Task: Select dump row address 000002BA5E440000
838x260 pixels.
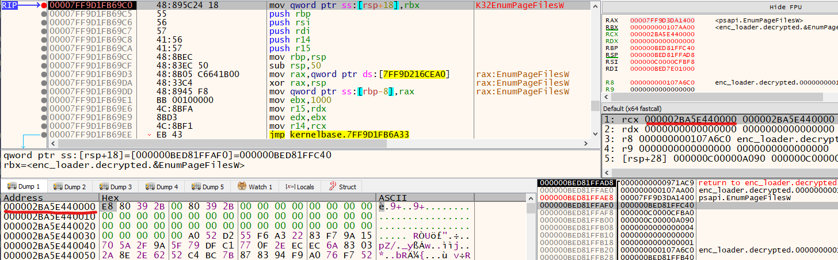Action: (49, 206)
